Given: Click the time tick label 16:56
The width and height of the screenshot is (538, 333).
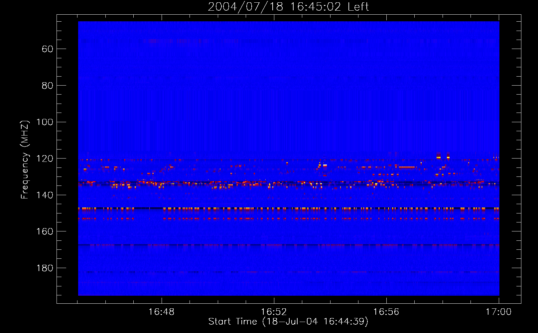Looking at the screenshot, I should tap(386, 312).
